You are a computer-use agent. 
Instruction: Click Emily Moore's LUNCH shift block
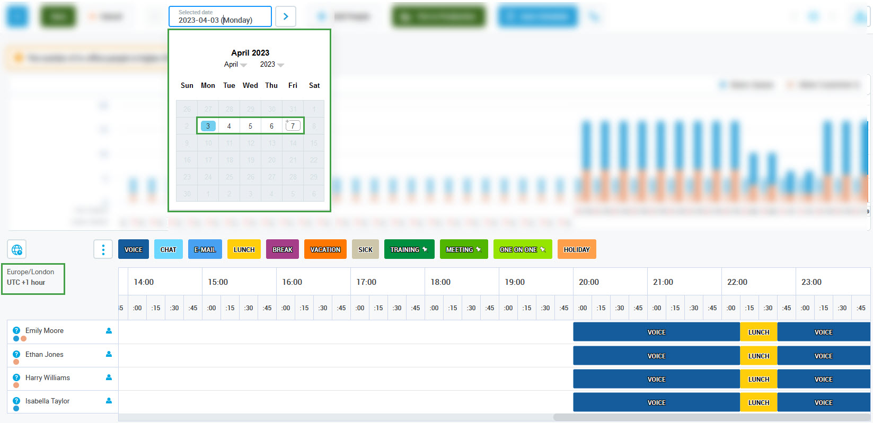[759, 332]
